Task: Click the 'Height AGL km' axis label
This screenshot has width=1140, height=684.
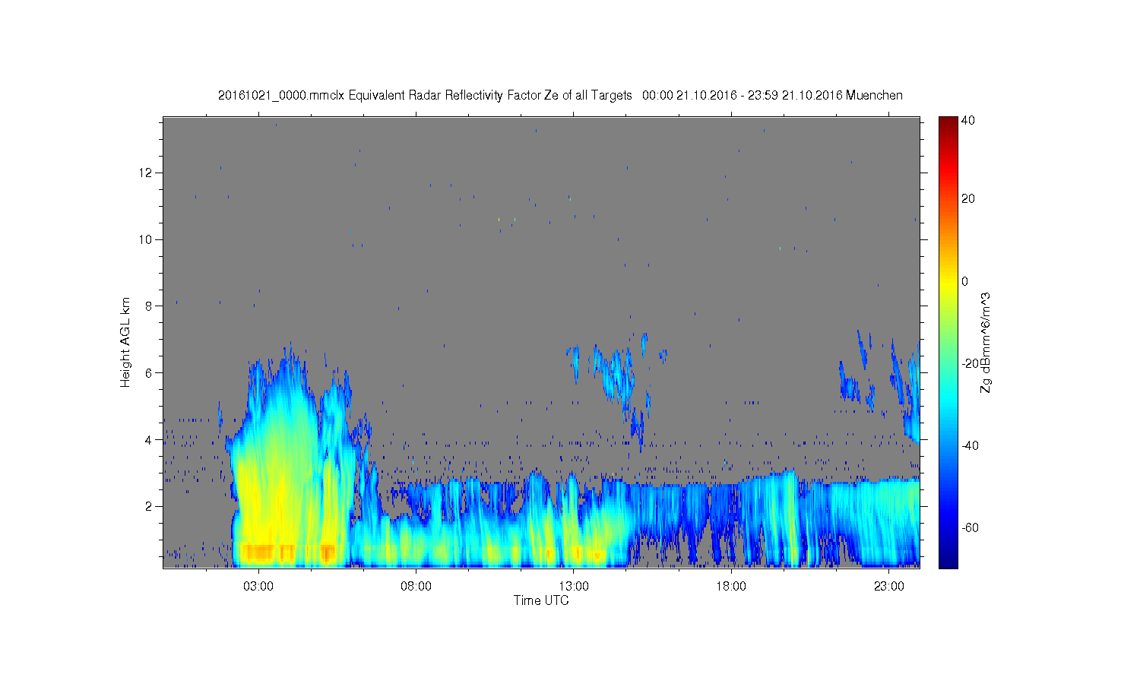Action: [x=125, y=342]
